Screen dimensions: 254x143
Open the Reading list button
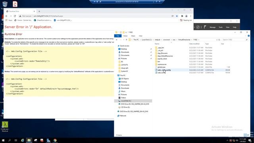(186, 20)
